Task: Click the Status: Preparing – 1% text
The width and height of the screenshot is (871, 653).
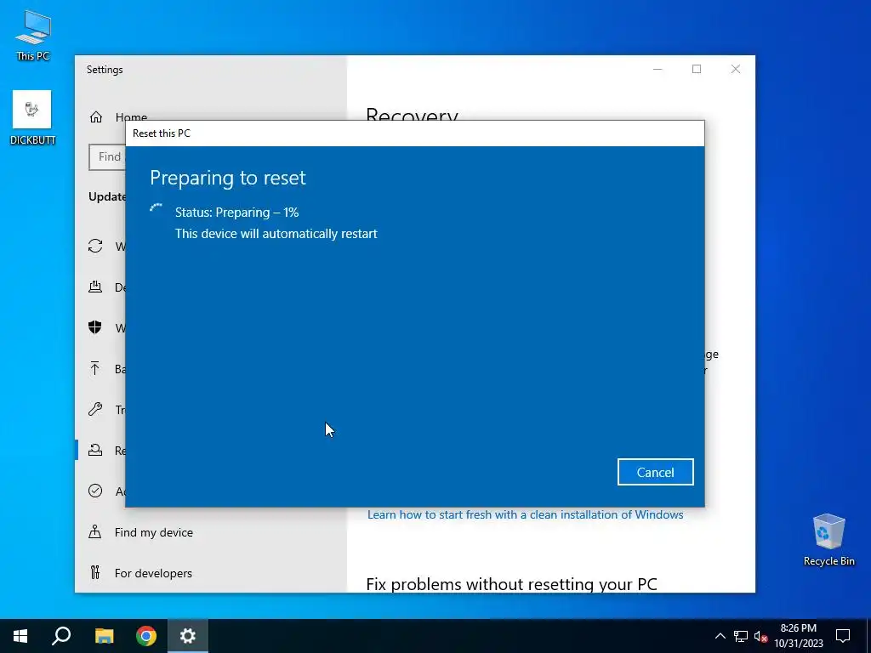Action: [x=236, y=212]
